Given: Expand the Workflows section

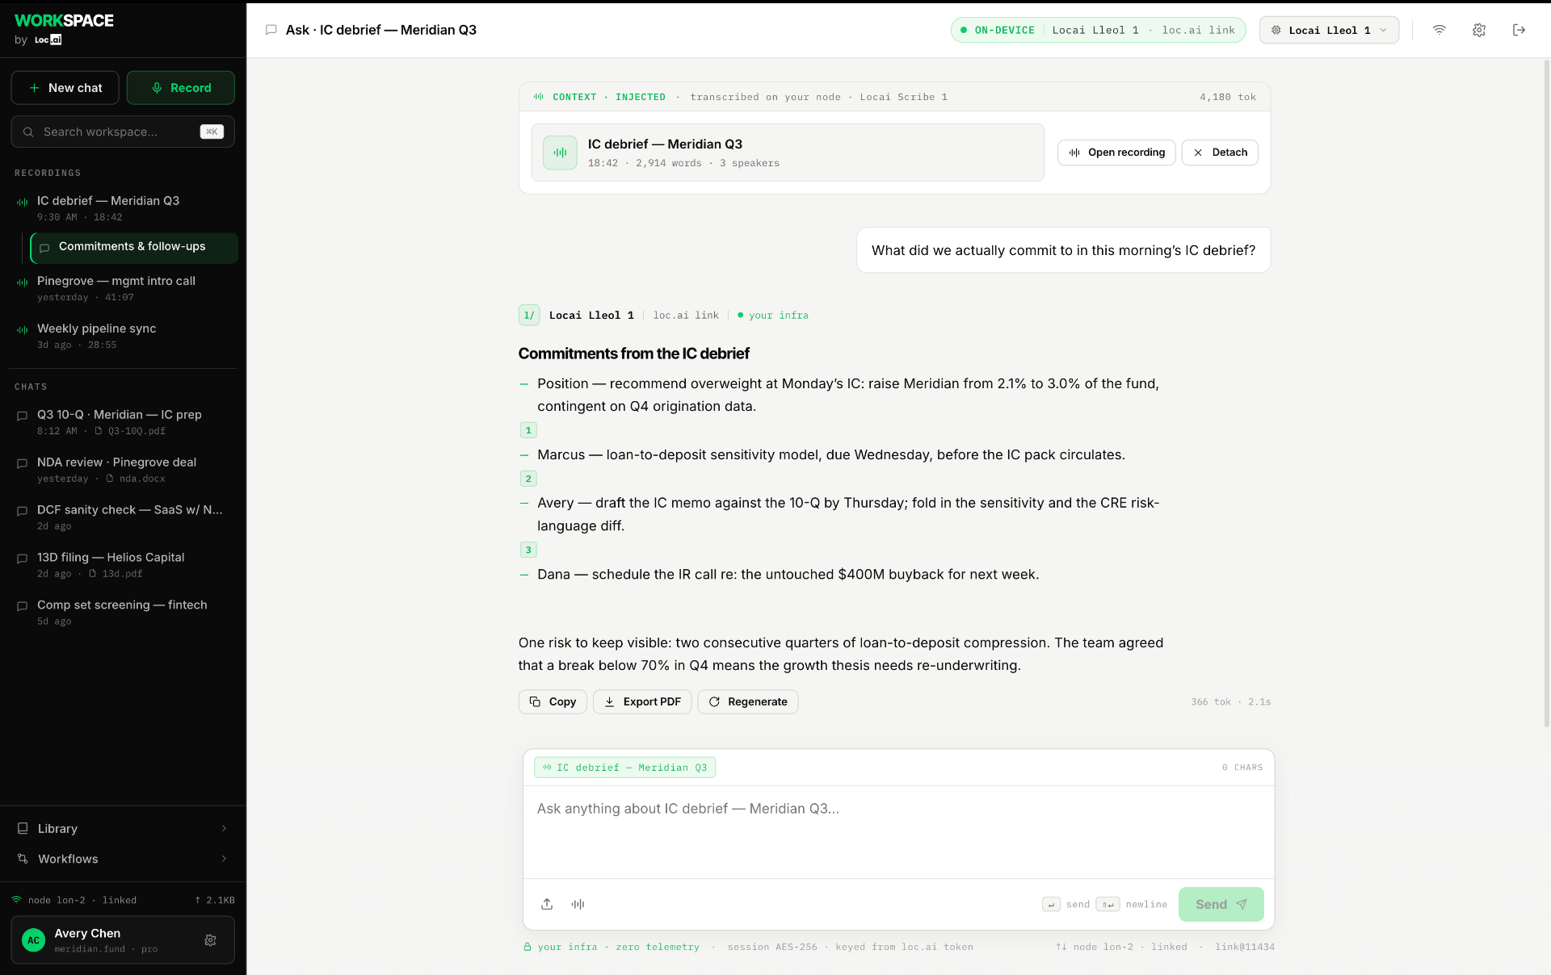Looking at the screenshot, I should point(123,859).
